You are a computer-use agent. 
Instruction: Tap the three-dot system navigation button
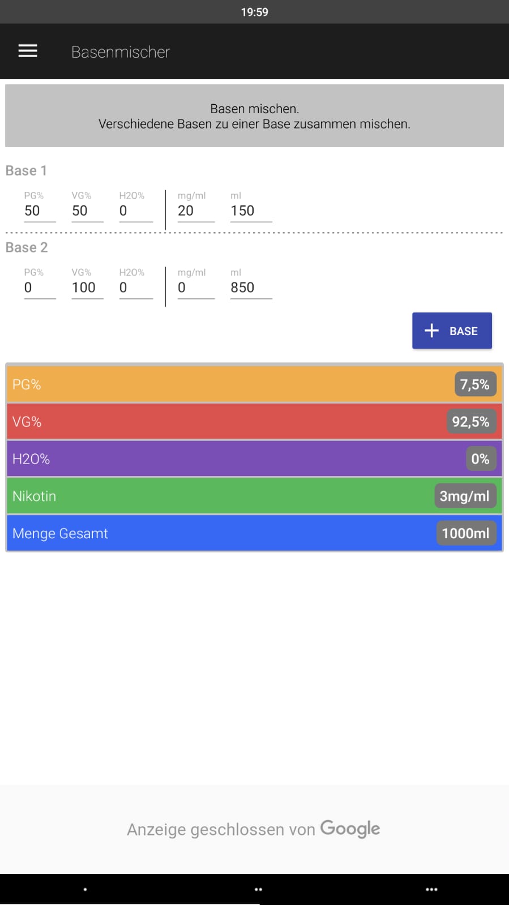coord(431,889)
